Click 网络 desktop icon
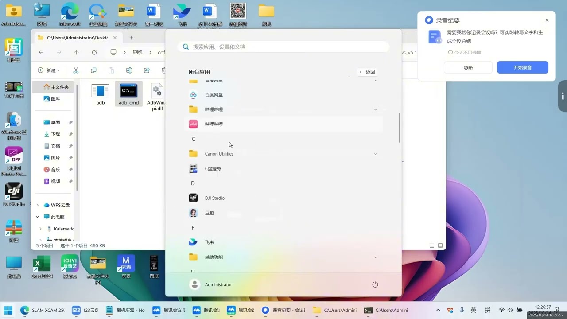 (x=42, y=15)
